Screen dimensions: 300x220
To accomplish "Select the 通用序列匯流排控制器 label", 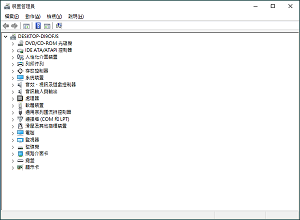I will 48,112.
